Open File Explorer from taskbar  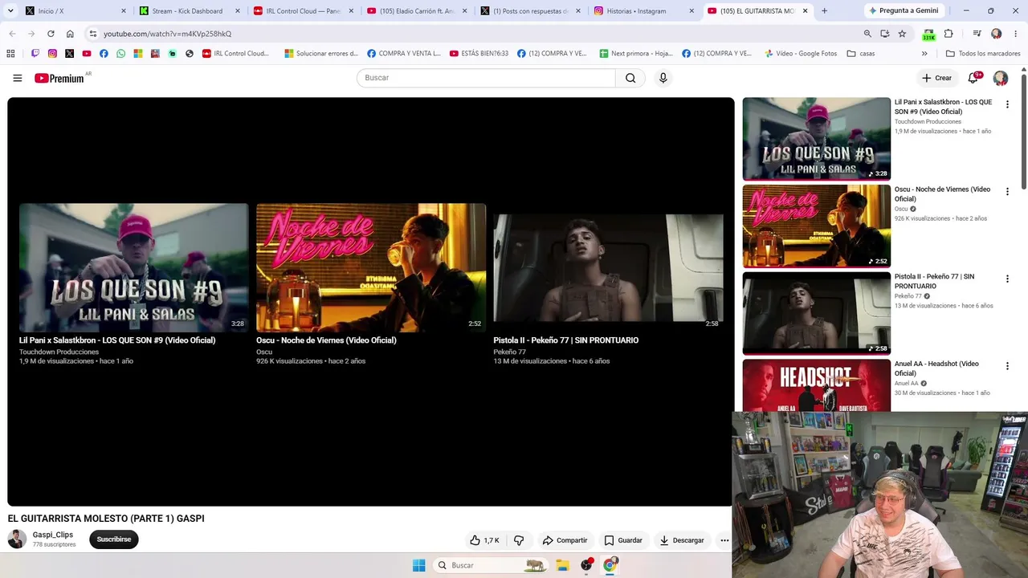[562, 565]
